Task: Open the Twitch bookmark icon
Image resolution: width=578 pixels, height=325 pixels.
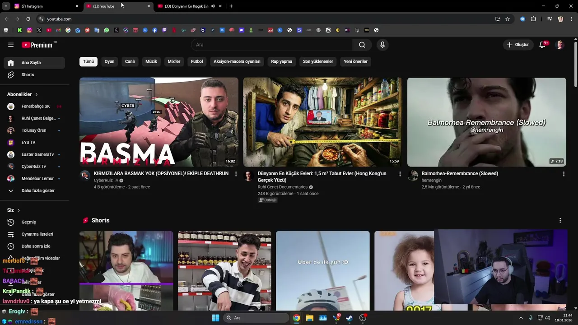Action: coord(164,30)
